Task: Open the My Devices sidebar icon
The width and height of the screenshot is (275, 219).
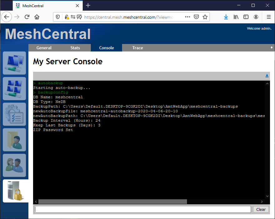Action: [x=14, y=63]
